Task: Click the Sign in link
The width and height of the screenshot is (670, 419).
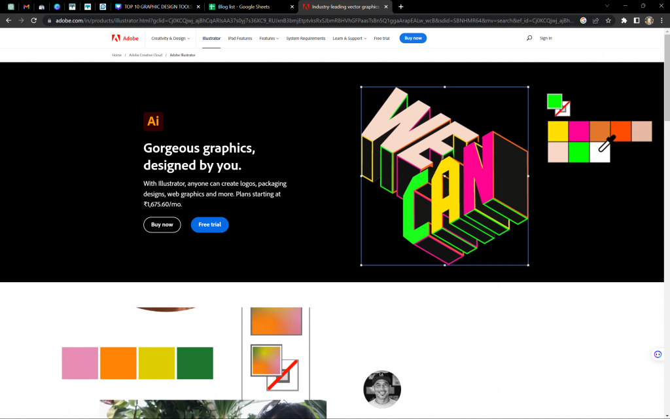Action: point(546,39)
